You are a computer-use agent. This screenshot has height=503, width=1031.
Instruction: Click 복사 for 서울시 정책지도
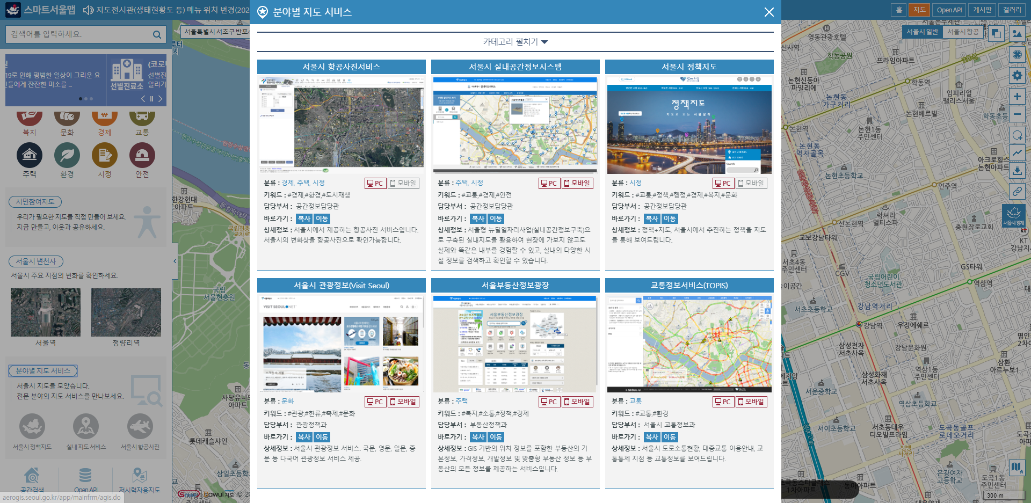[652, 218]
